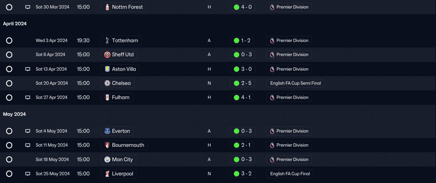Click the April 2024 month header
The width and height of the screenshot is (436, 183).
15,24
